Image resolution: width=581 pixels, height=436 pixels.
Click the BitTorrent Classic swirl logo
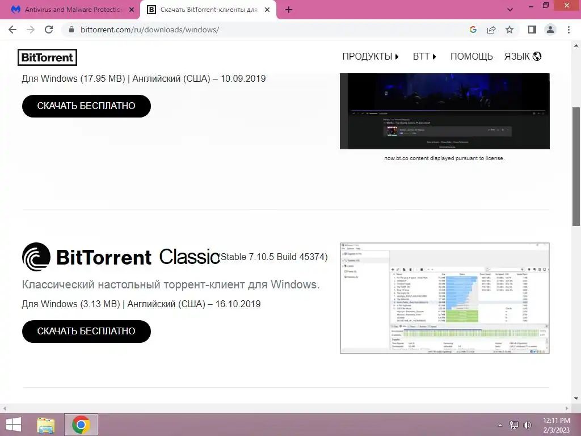click(36, 257)
